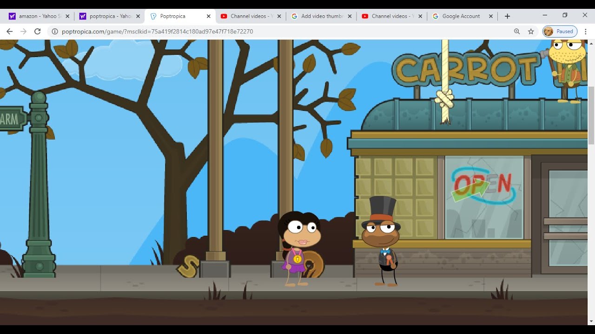
Task: Close the Poptropica game tab
Action: click(x=208, y=16)
